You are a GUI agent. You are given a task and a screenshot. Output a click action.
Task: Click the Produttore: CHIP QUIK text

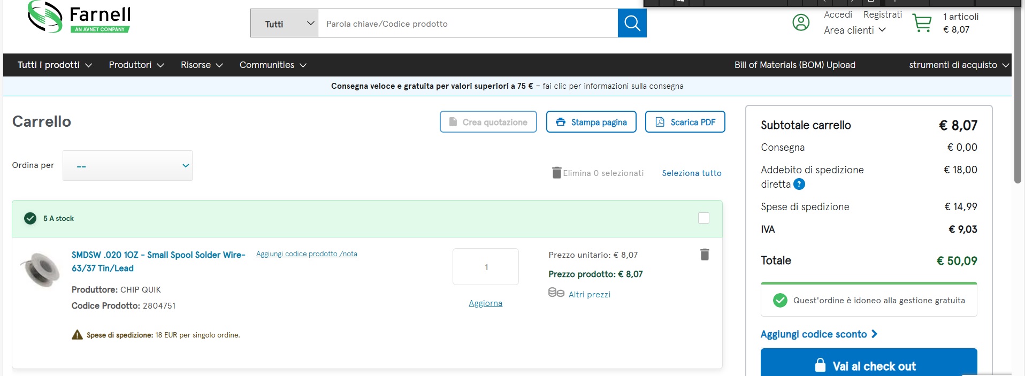[116, 290]
